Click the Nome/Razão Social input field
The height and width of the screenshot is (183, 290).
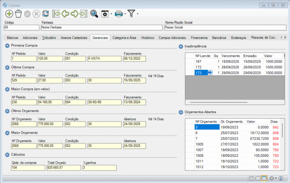click(225, 27)
